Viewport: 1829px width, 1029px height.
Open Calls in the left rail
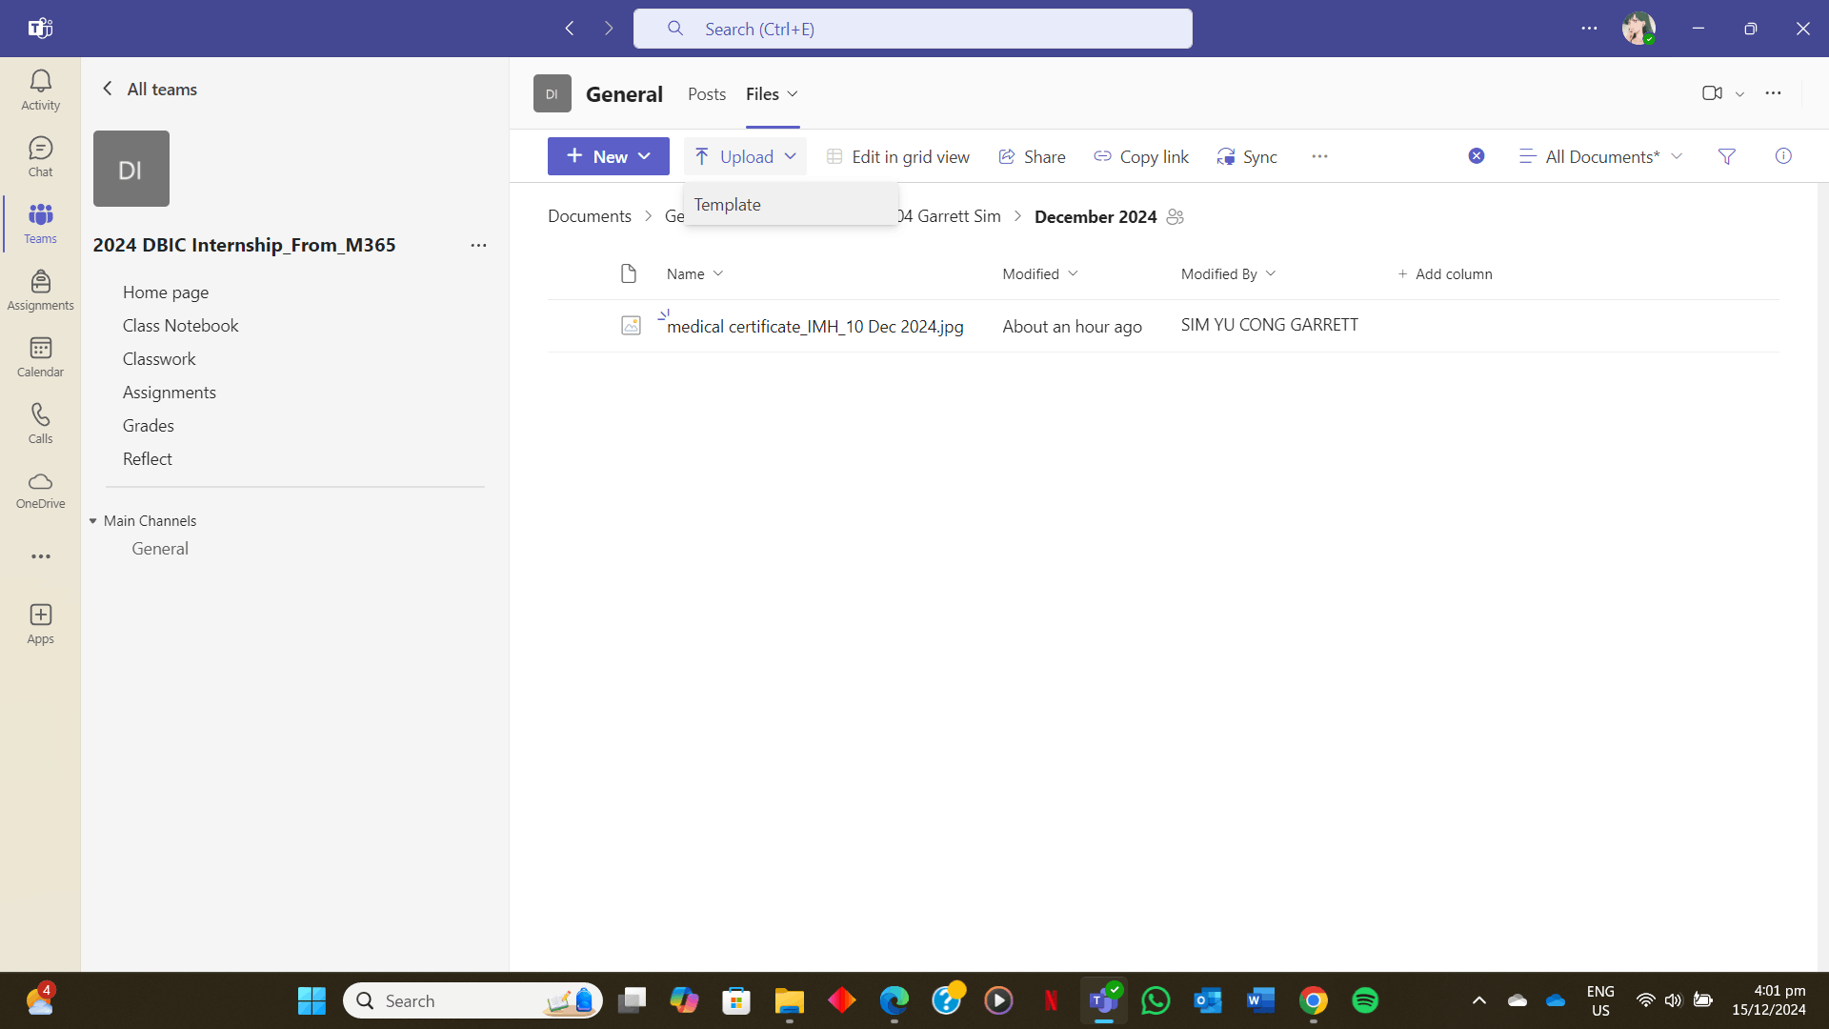[40, 423]
